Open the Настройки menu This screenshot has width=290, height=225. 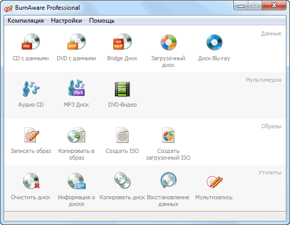(66, 21)
